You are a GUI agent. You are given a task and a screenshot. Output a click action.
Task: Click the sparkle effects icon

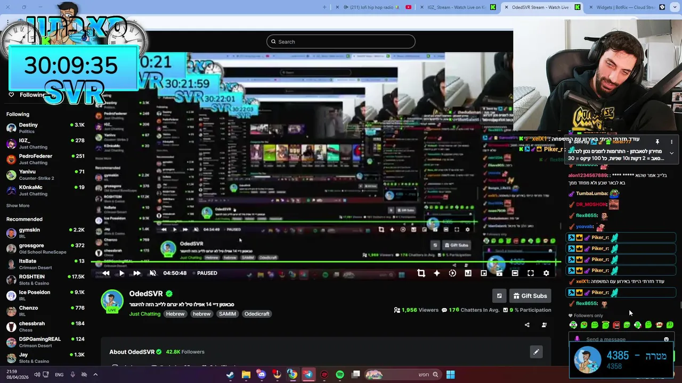tap(437, 273)
